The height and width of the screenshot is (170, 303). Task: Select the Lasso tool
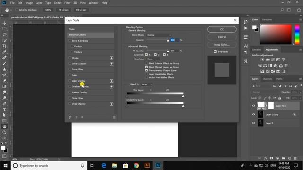click(4, 34)
